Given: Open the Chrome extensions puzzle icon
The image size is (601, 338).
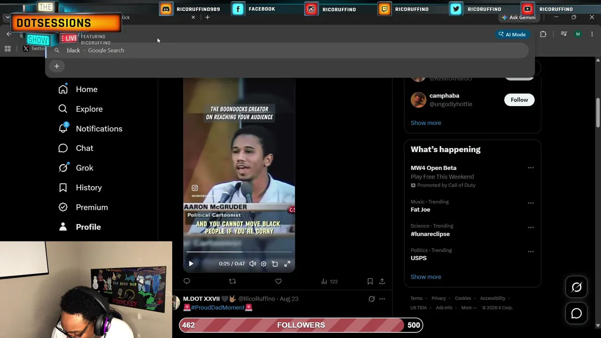Looking at the screenshot, I should pyautogui.click(x=543, y=34).
